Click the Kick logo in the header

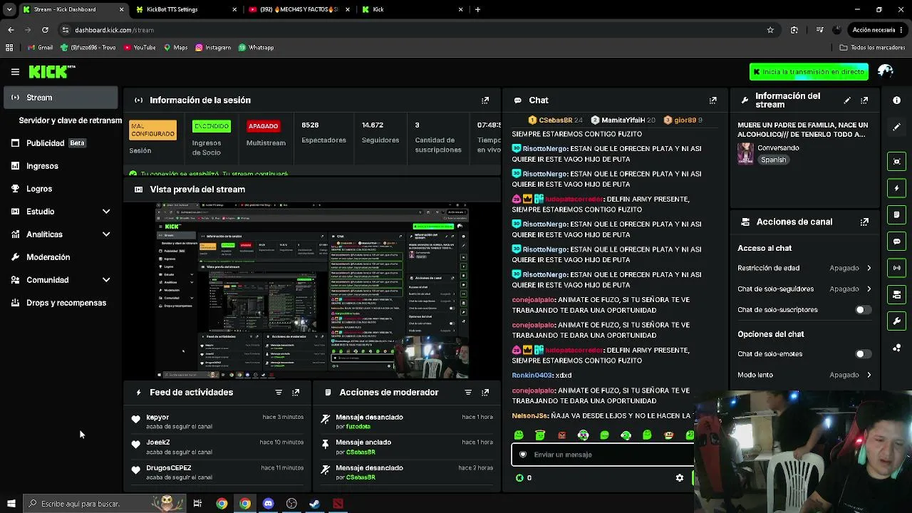pos(51,71)
